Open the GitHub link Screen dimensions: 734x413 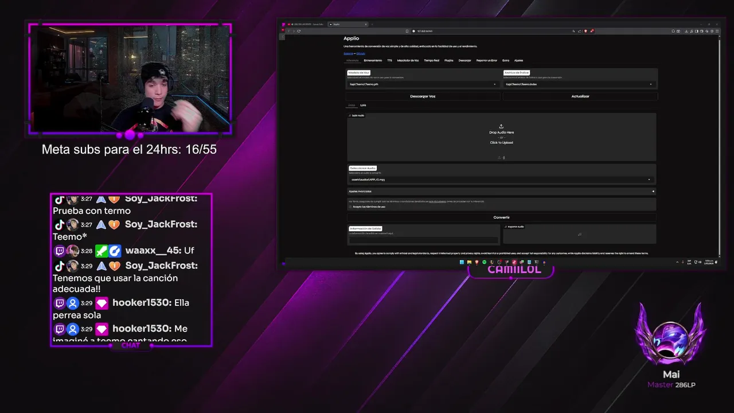point(361,53)
